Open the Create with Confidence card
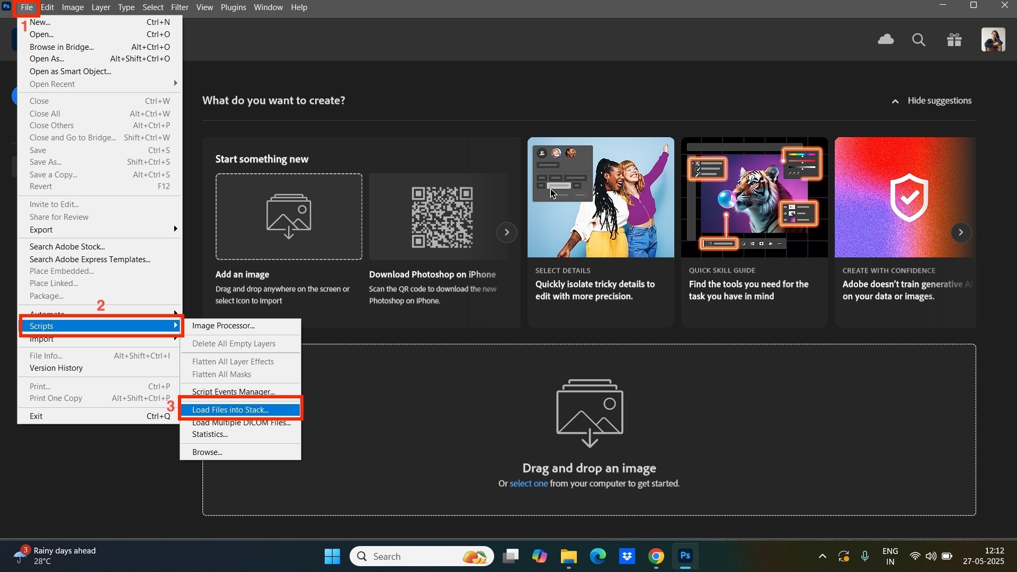 (x=905, y=232)
